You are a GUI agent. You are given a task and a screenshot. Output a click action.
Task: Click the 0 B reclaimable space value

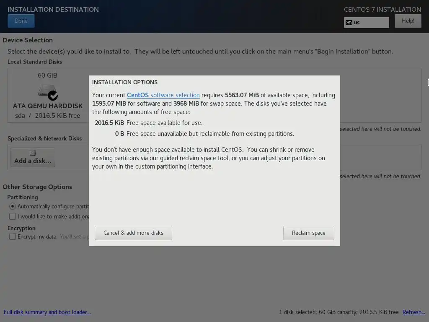(x=119, y=134)
